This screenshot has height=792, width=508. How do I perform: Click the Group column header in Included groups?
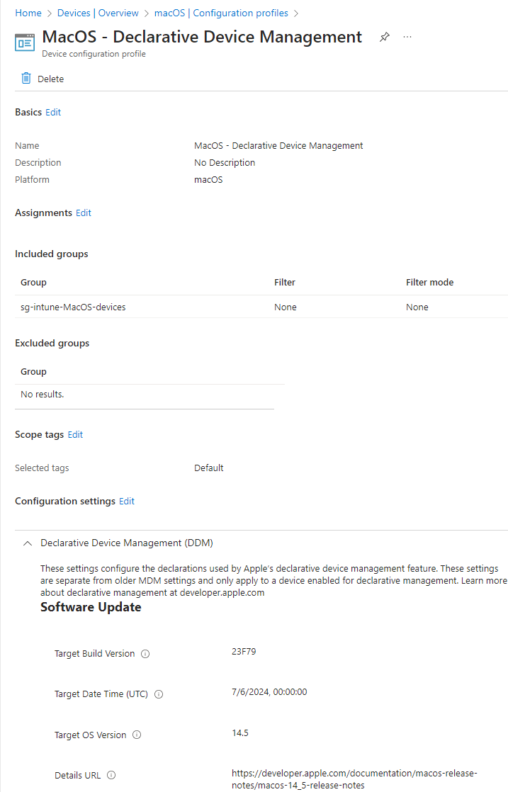click(x=33, y=283)
